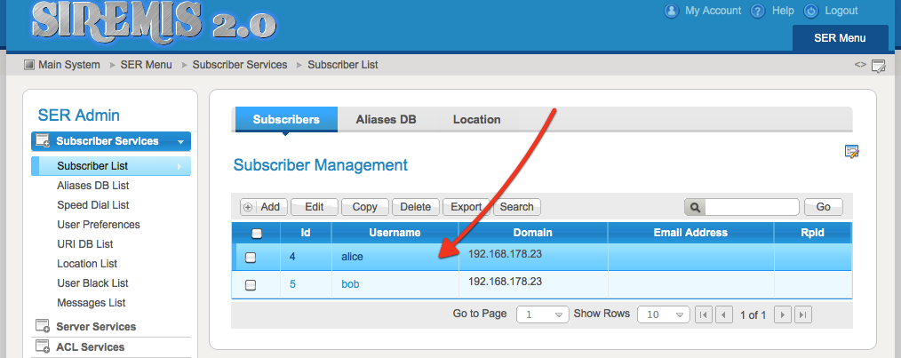The width and height of the screenshot is (901, 358).
Task: Click the Add subscriber button
Action: point(261,207)
